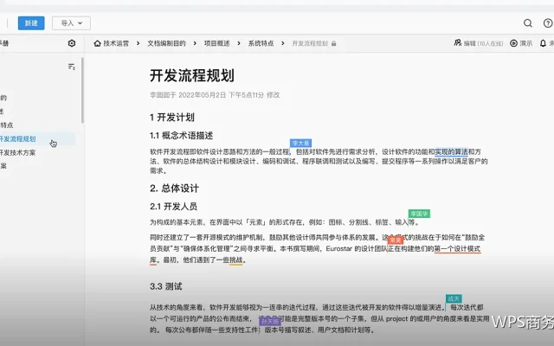Click the 1 开发计划 heading
554x346 pixels.
coord(172,118)
